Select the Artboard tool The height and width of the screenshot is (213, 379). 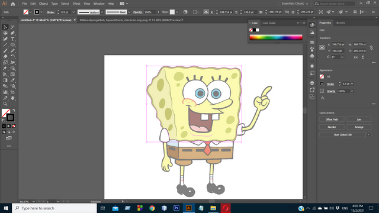pyautogui.click(x=12, y=92)
